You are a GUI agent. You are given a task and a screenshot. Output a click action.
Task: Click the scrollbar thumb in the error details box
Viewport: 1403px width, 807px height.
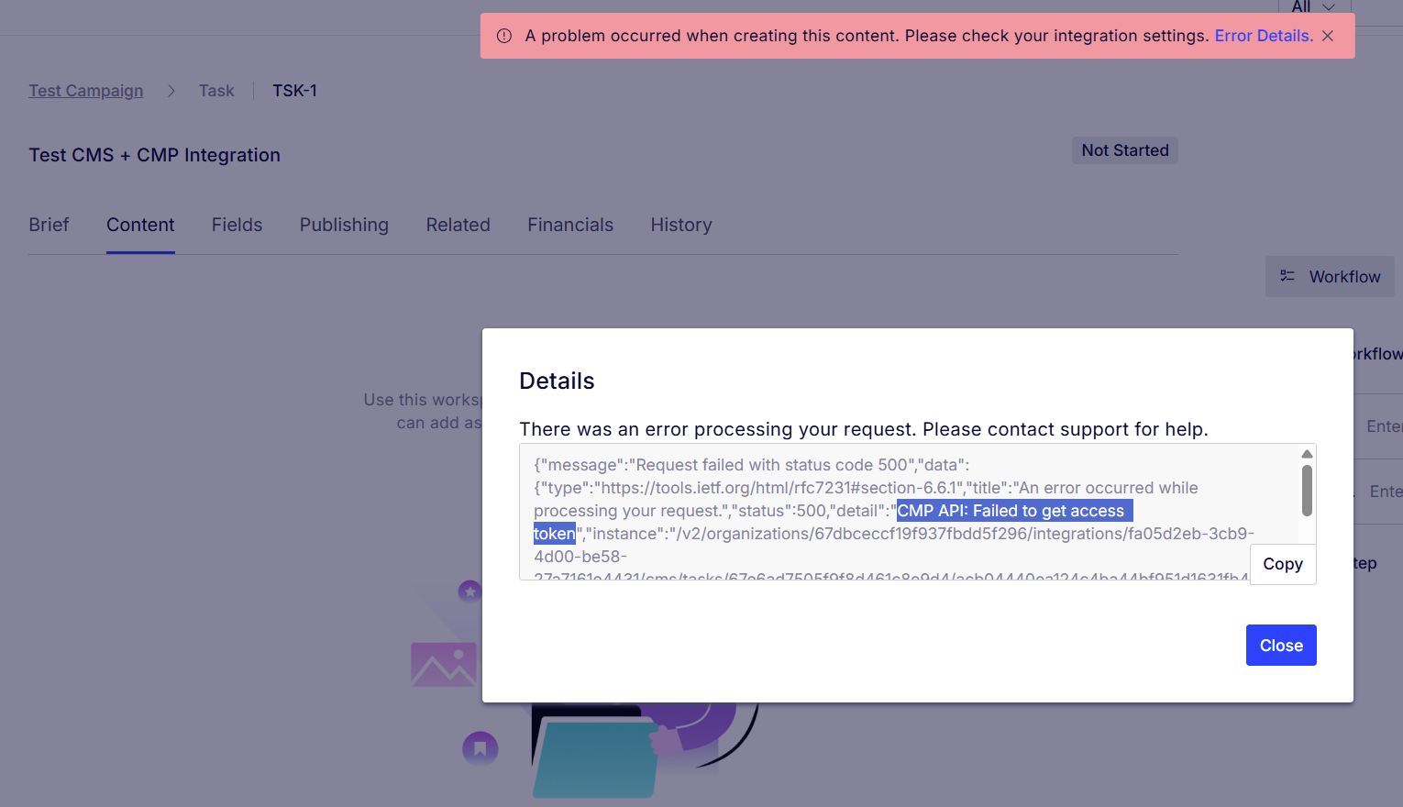pos(1307,491)
